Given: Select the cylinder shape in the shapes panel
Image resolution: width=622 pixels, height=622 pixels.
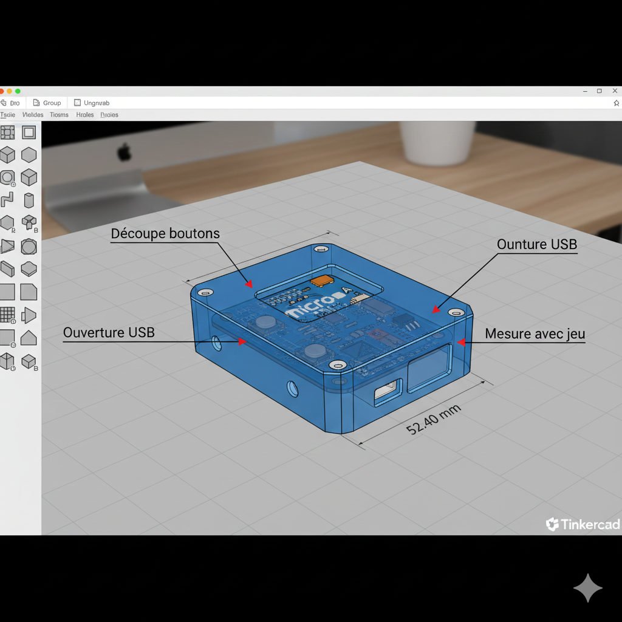Looking at the screenshot, I should pos(29,200).
